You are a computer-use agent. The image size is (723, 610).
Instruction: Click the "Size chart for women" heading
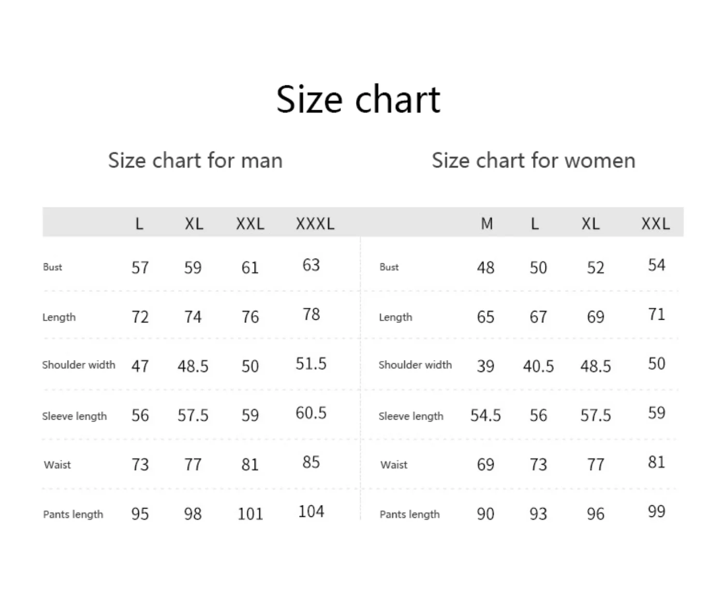[533, 160]
